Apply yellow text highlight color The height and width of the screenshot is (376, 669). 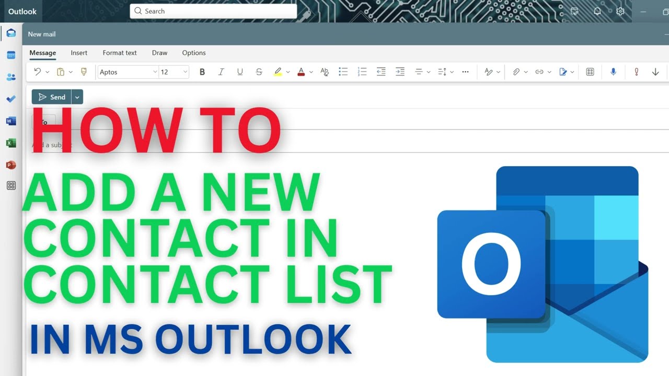pyautogui.click(x=278, y=72)
